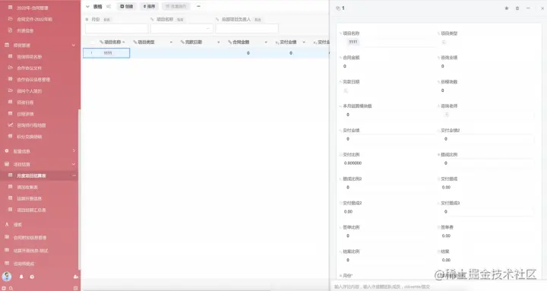Open 2022年-合同管理 in the sidebar

33,8
